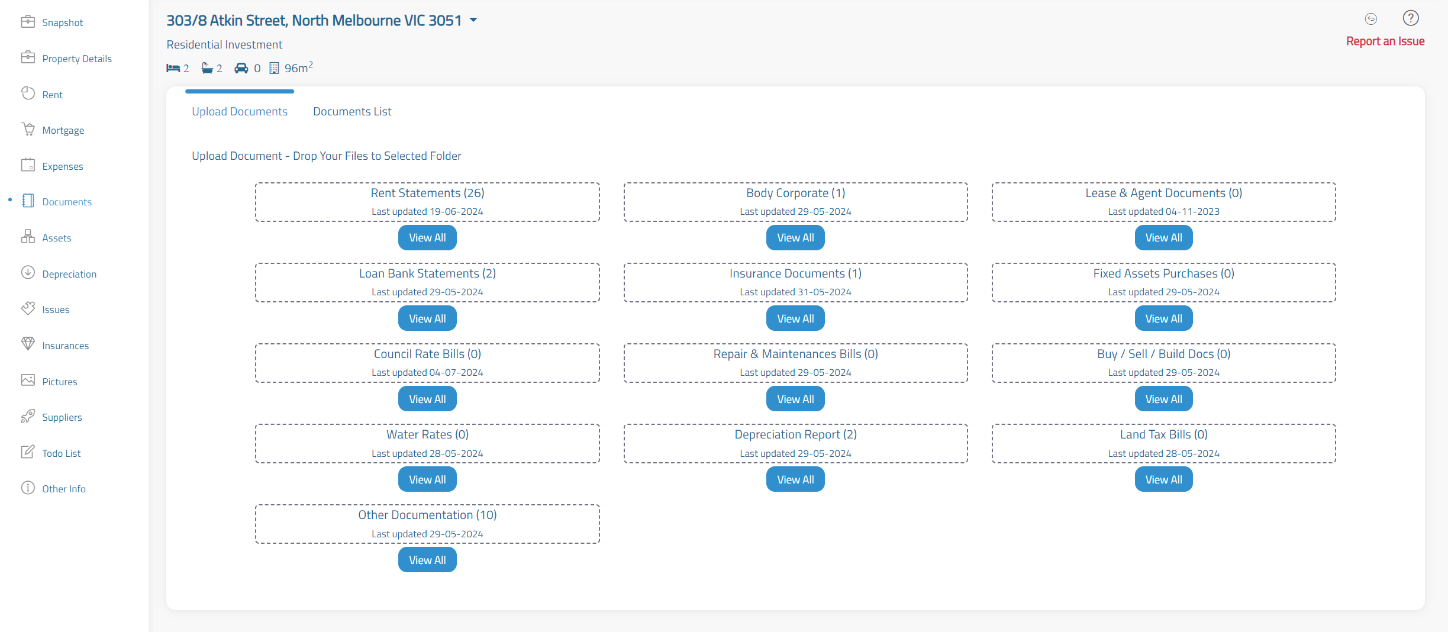Click the Mortgage cart icon
This screenshot has width=1448, height=632.
coord(28,130)
